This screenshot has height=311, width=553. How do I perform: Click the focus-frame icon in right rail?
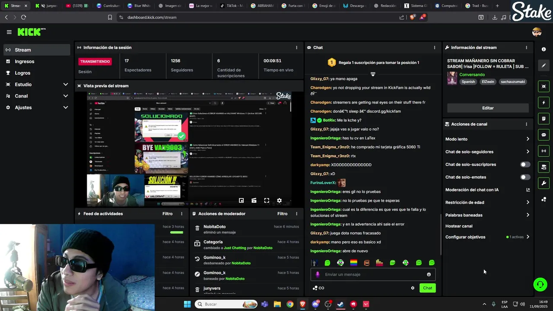(543, 86)
